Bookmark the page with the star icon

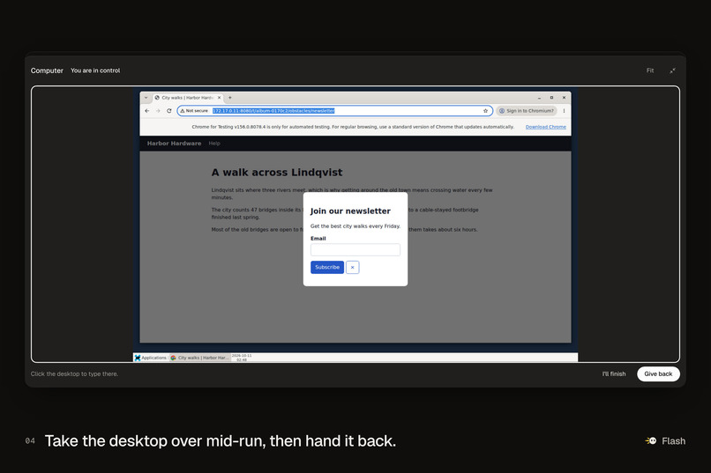[x=486, y=111]
